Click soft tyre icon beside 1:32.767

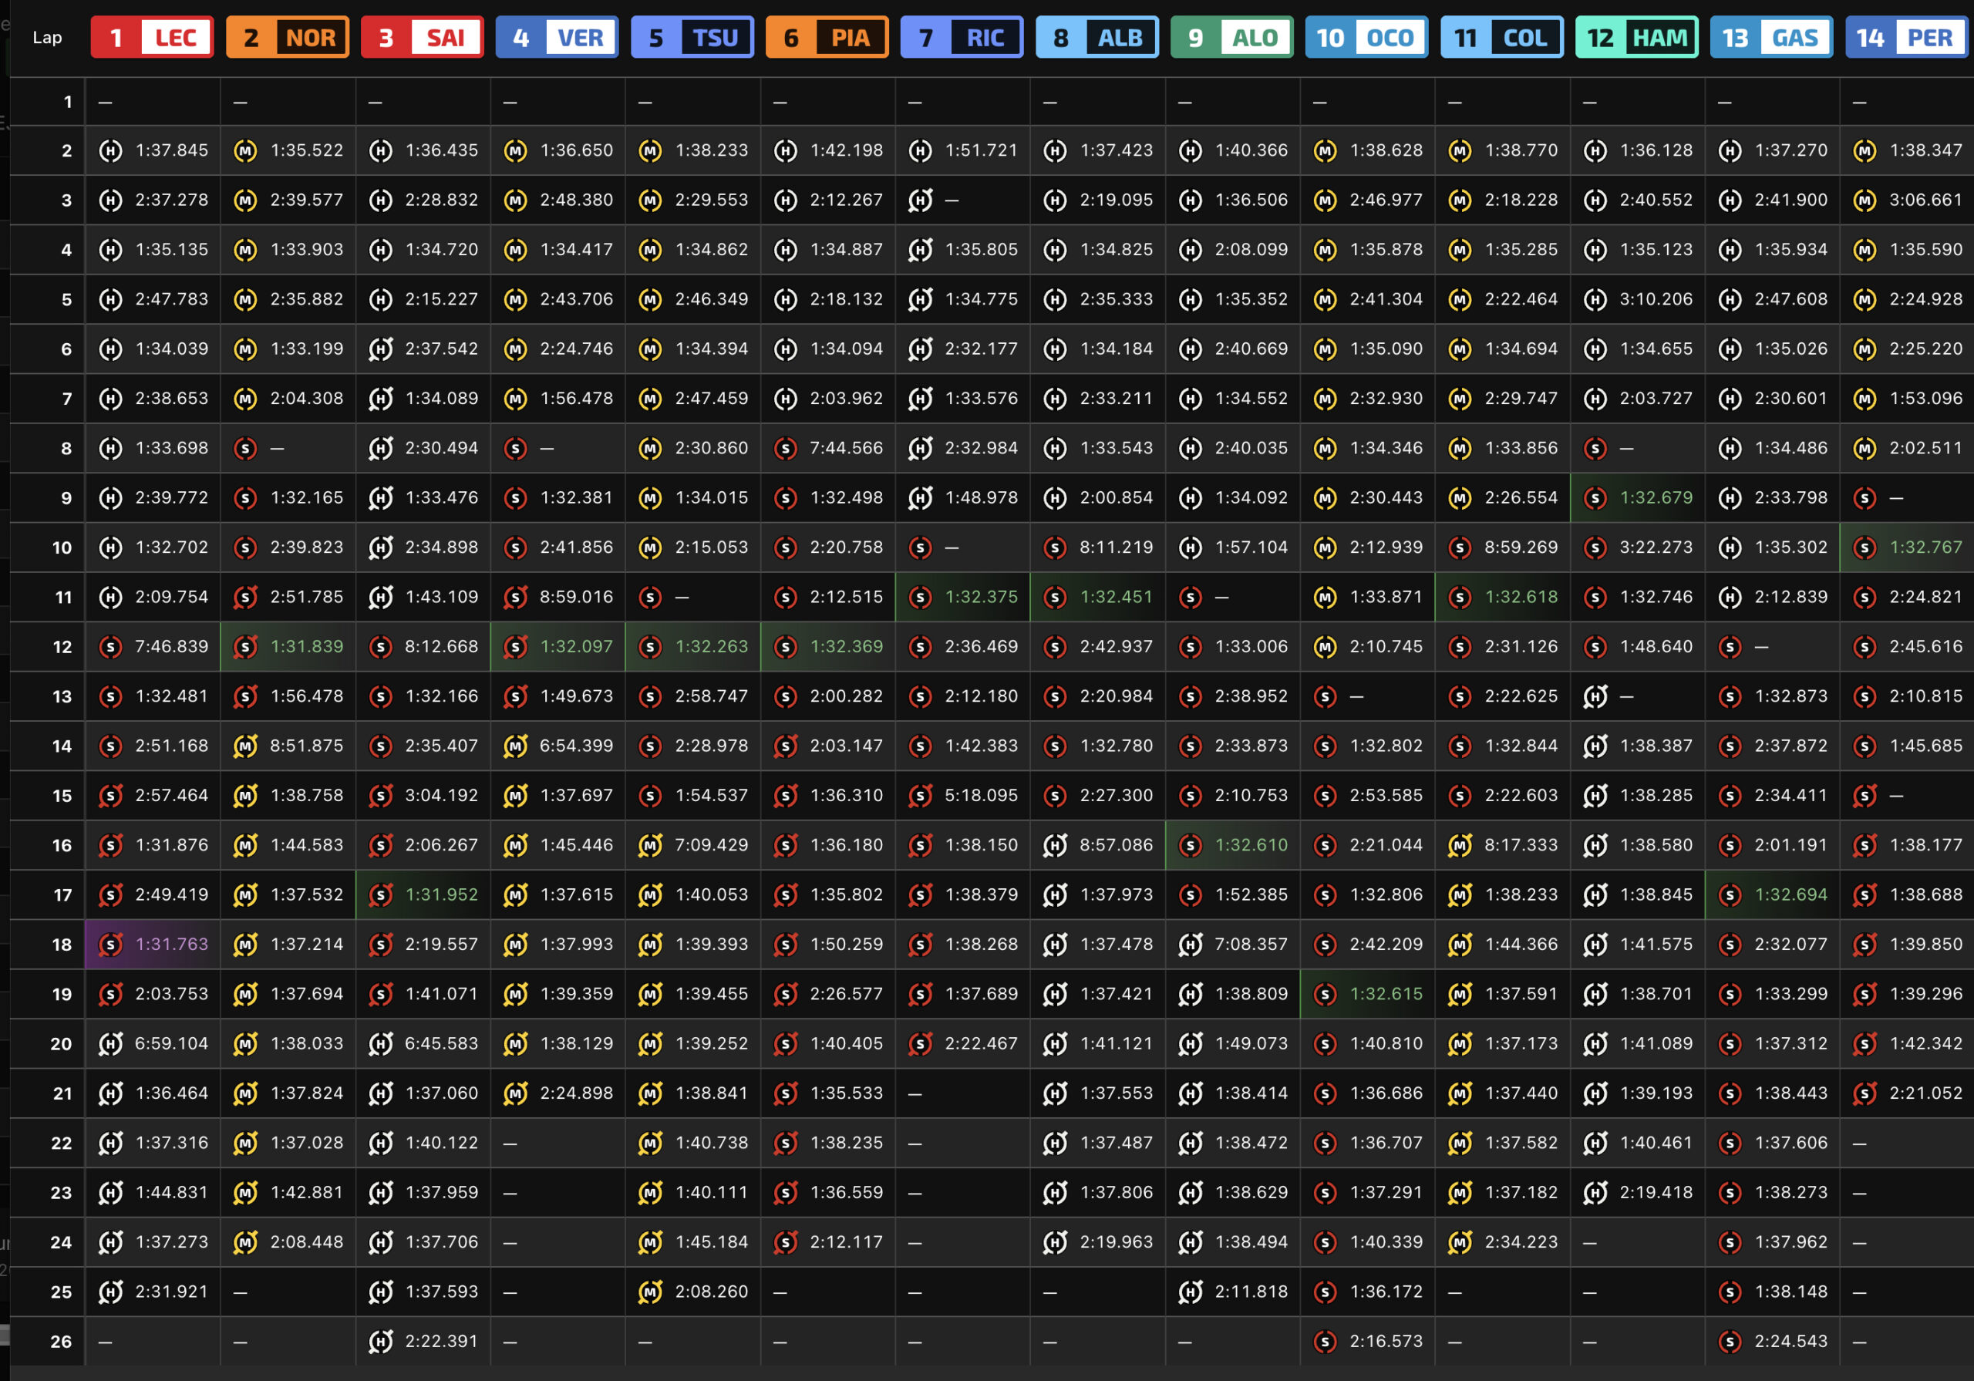[1865, 547]
